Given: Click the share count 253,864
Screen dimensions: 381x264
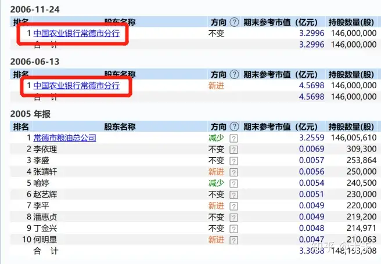Looking at the screenshot, I should click(362, 160).
